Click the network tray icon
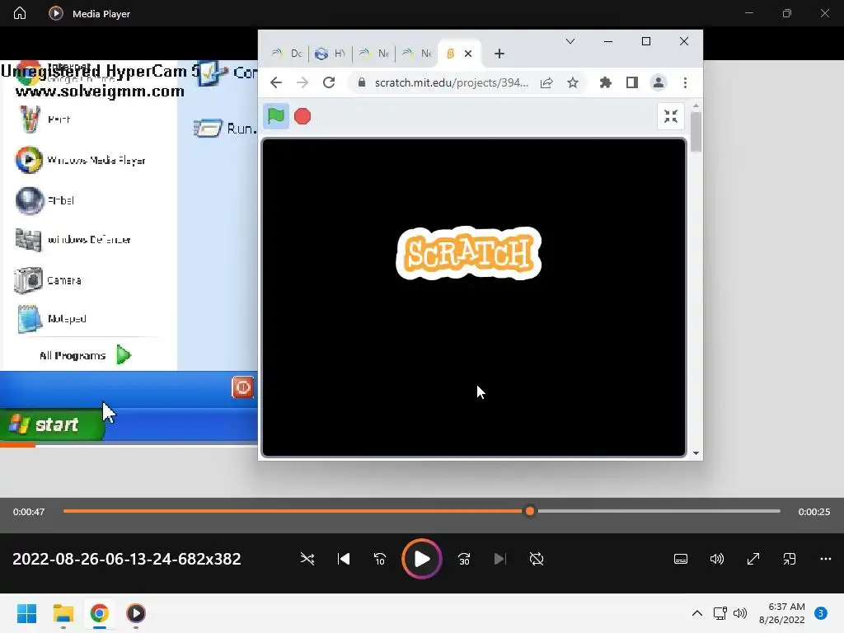The width and height of the screenshot is (844, 633). click(720, 613)
